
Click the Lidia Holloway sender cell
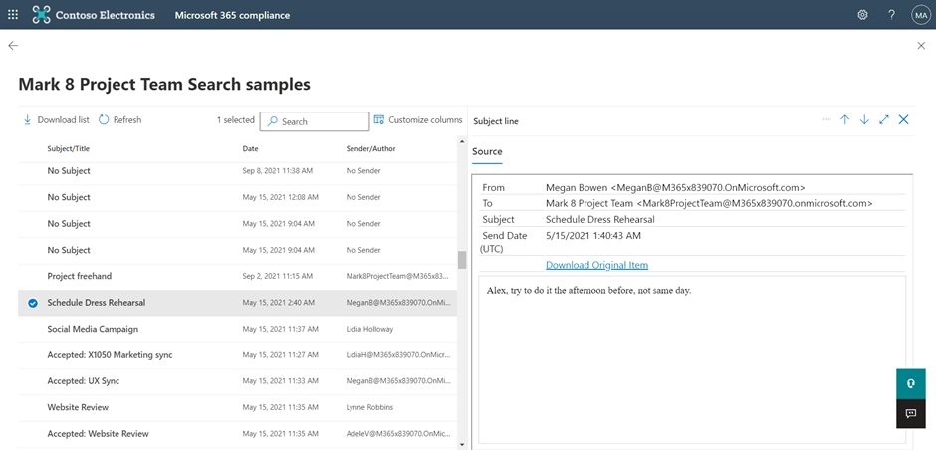(369, 329)
